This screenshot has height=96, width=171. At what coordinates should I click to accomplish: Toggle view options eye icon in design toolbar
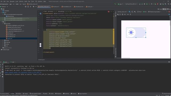coord(118,14)
